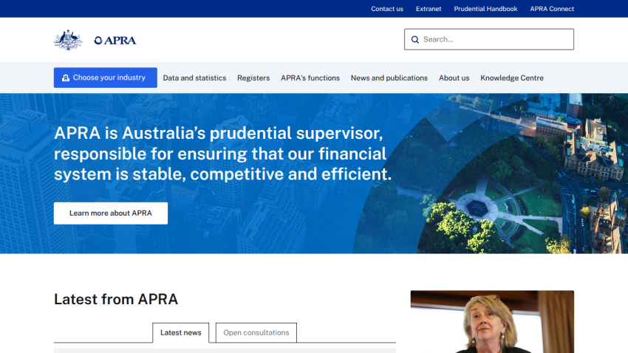
Task: Click the APRA logo
Action: (115, 41)
